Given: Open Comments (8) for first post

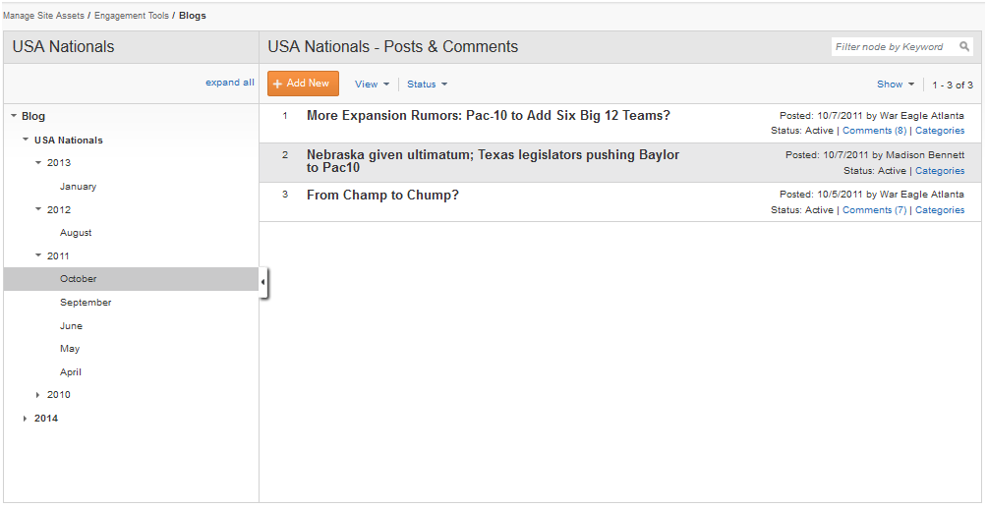Looking at the screenshot, I should pyautogui.click(x=874, y=131).
